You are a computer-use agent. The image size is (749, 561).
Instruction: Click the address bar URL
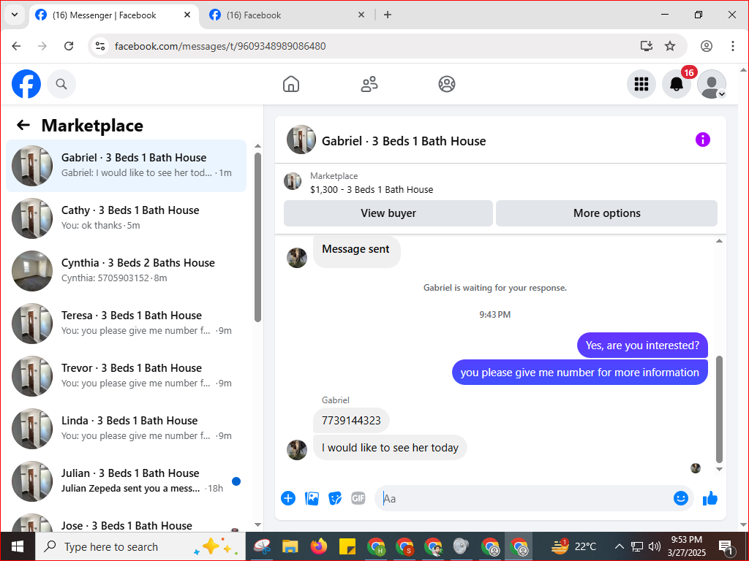[220, 46]
